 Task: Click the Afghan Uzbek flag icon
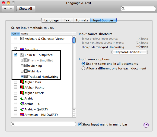pyautogui.click(x=22, y=93)
